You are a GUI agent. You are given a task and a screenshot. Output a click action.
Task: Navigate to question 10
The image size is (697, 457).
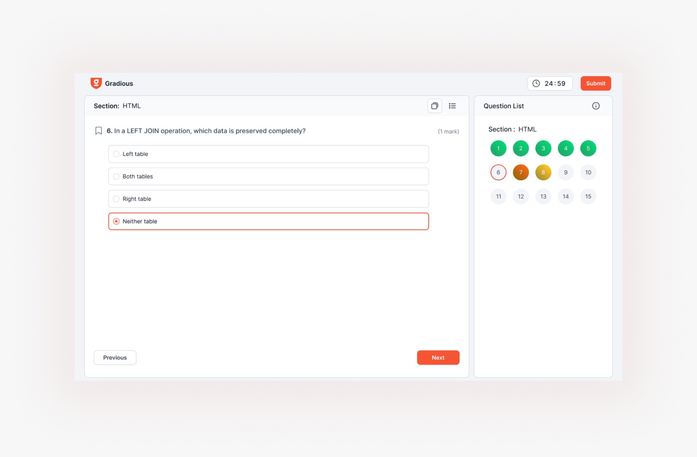(588, 173)
